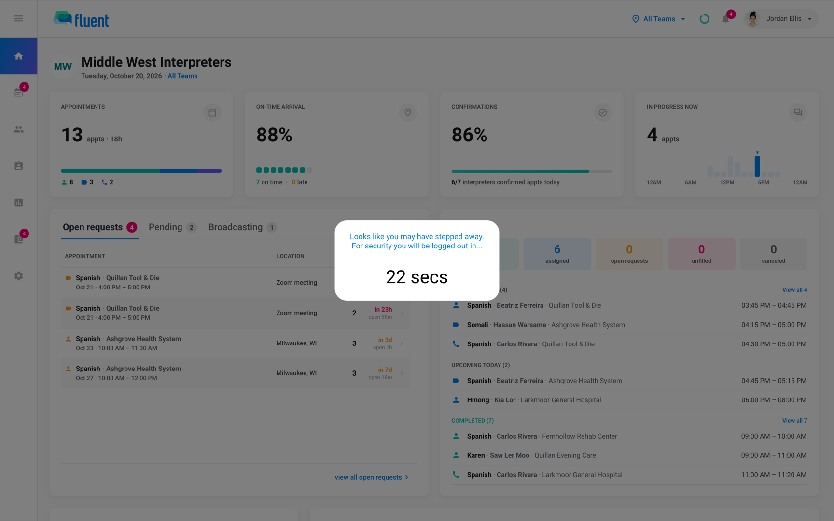The image size is (834, 521).
Task: Open the Oct 27 Ashgrove Health System request
Action: click(x=235, y=373)
